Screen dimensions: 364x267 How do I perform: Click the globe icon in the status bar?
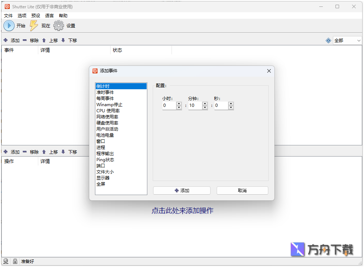[6, 261]
